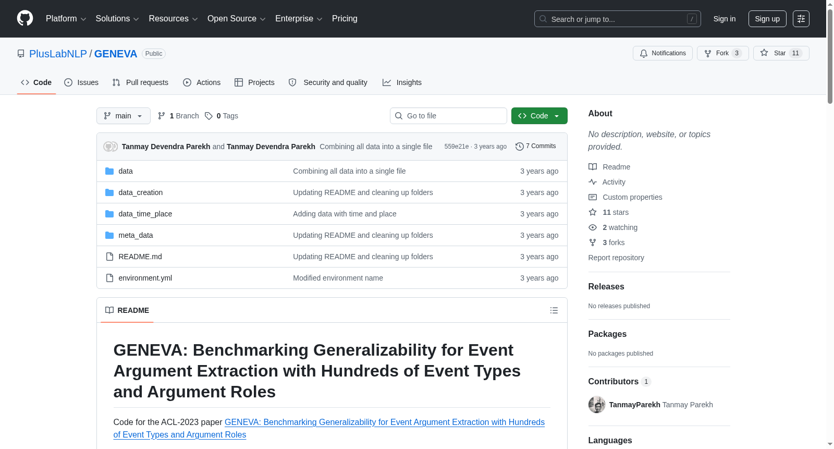Screen dimensions: 834x449
Task: Click the book icon next to Readme
Action: (x=593, y=167)
